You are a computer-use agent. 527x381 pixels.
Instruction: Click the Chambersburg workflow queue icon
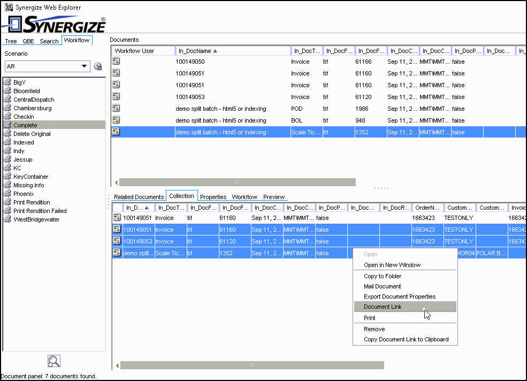tap(7, 108)
